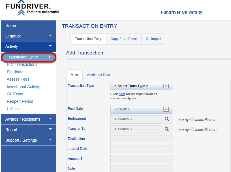Image resolution: width=231 pixels, height=172 pixels.
Task: Open the Investment Activity link
Action: coord(23,87)
